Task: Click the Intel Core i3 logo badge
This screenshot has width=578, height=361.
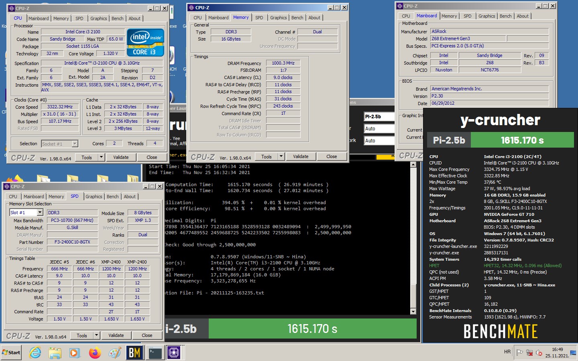Action: (x=145, y=42)
